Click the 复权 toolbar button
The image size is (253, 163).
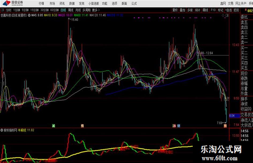pos(175,10)
